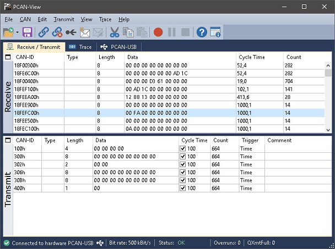Switch to the Trace tab
Viewport: 335px width, 249px height.
pos(81,47)
